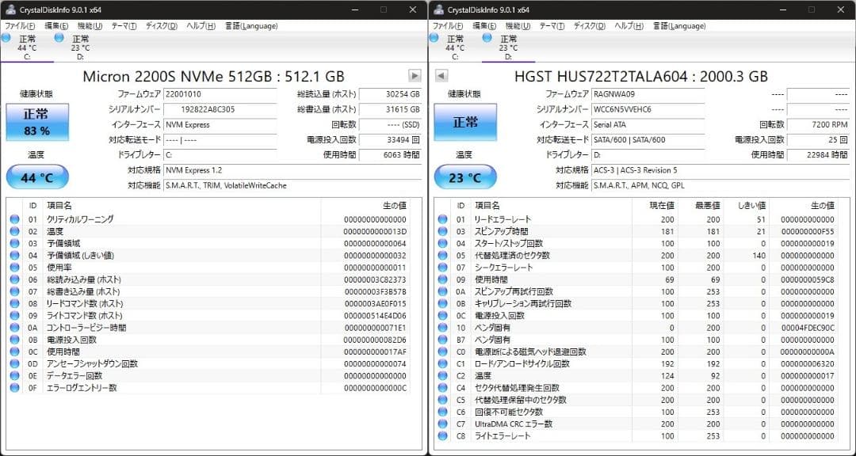Click the blue dot for UltraDMA CRC エラー数

point(442,424)
